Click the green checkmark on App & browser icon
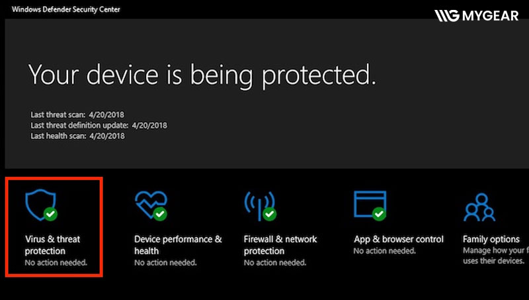 point(378,214)
